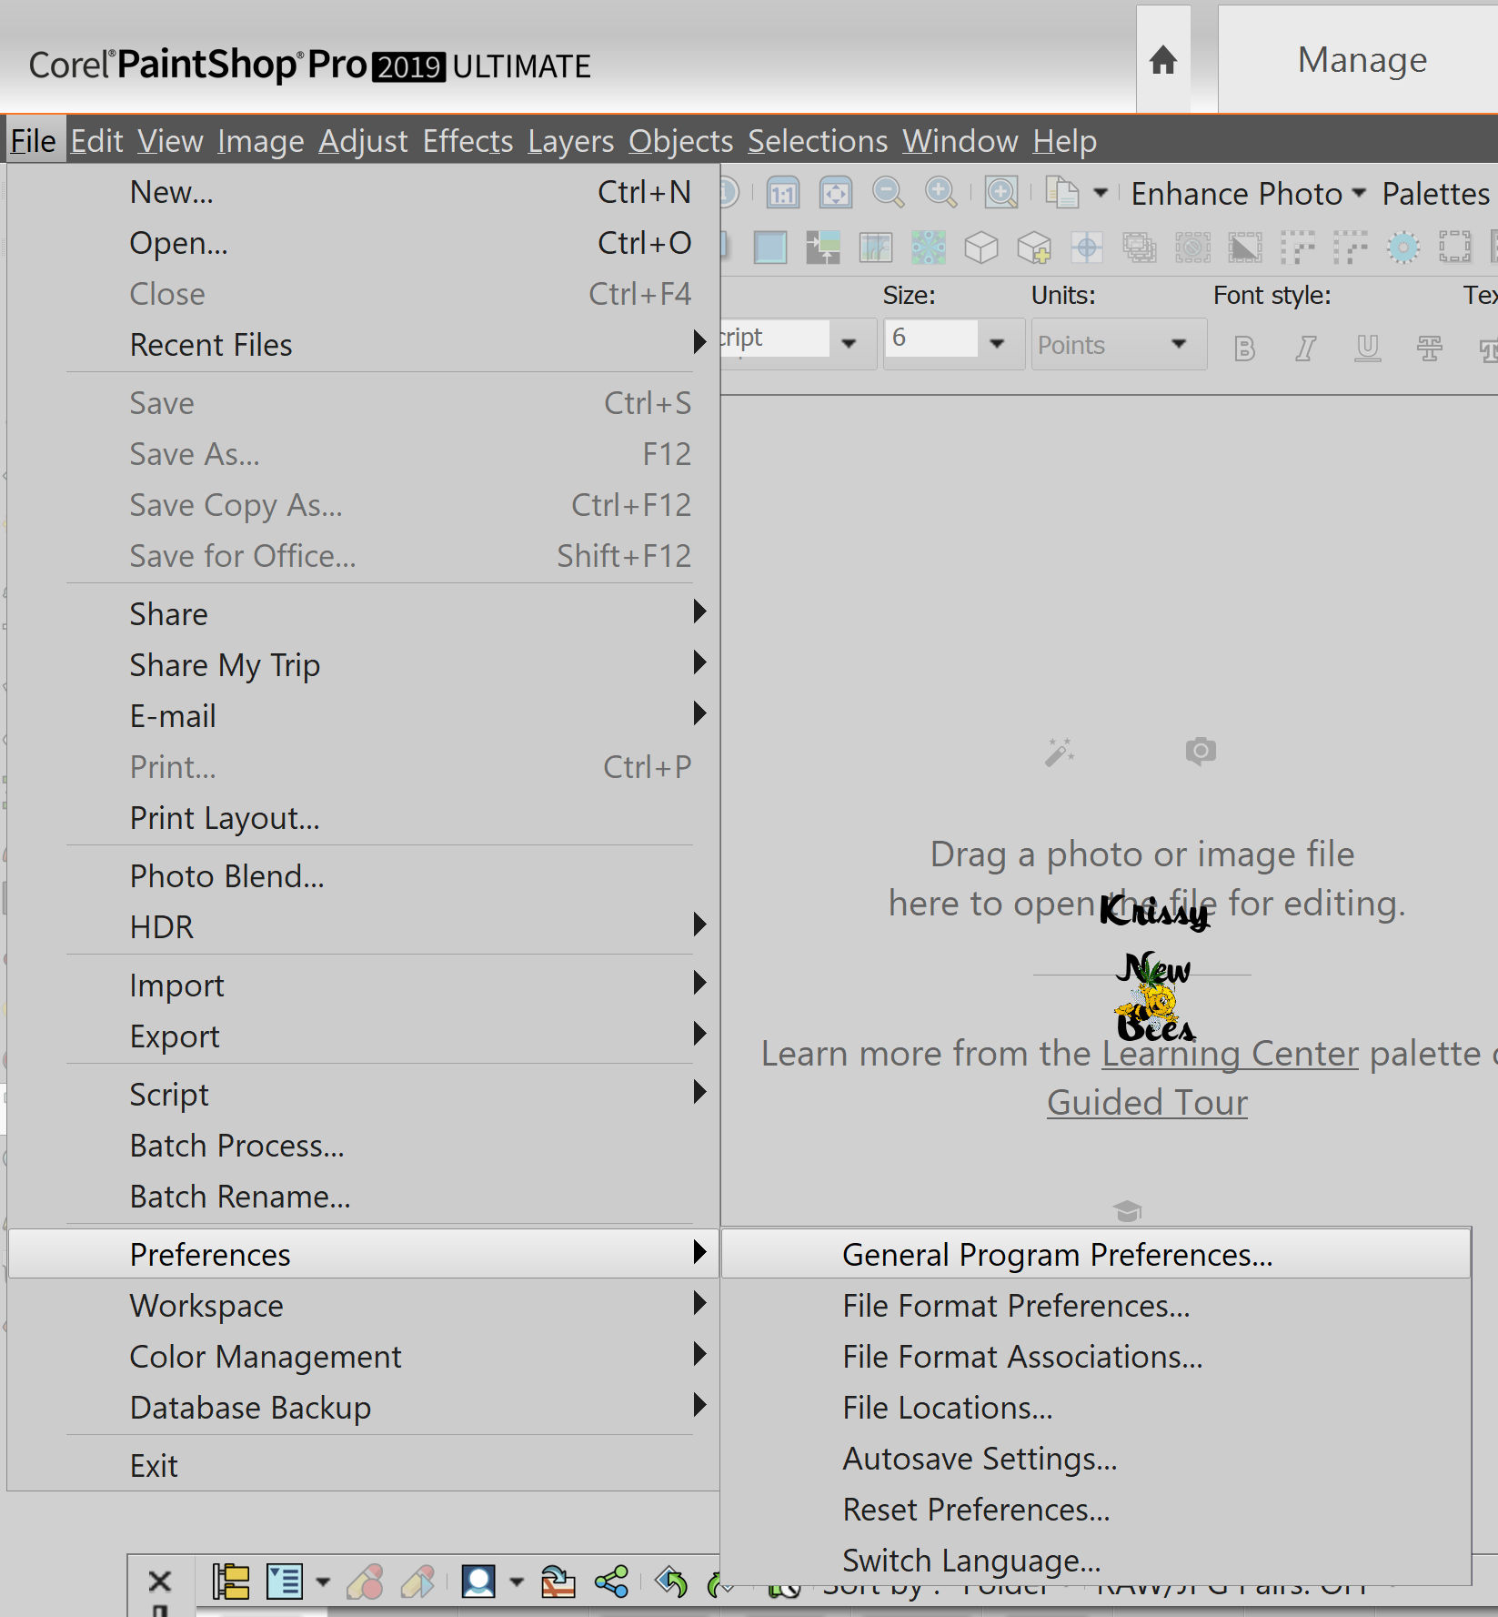Expand the Export submenu

coord(364,1036)
